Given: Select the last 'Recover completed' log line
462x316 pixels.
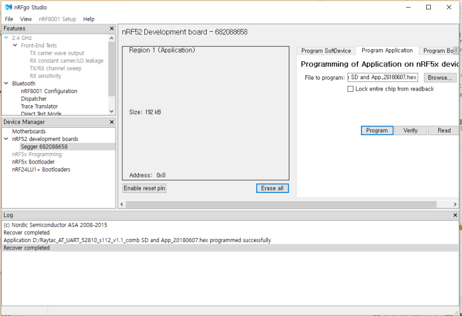Looking at the screenshot, I should [x=230, y=248].
